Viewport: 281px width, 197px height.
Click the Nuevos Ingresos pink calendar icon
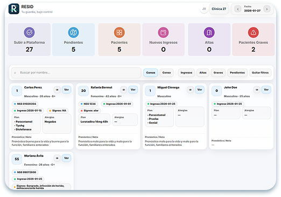163,32
